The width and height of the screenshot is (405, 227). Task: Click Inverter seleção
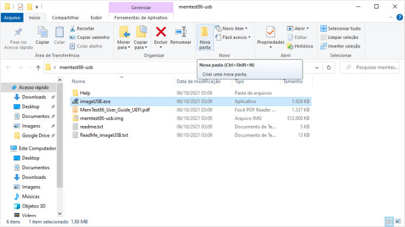[x=340, y=46]
